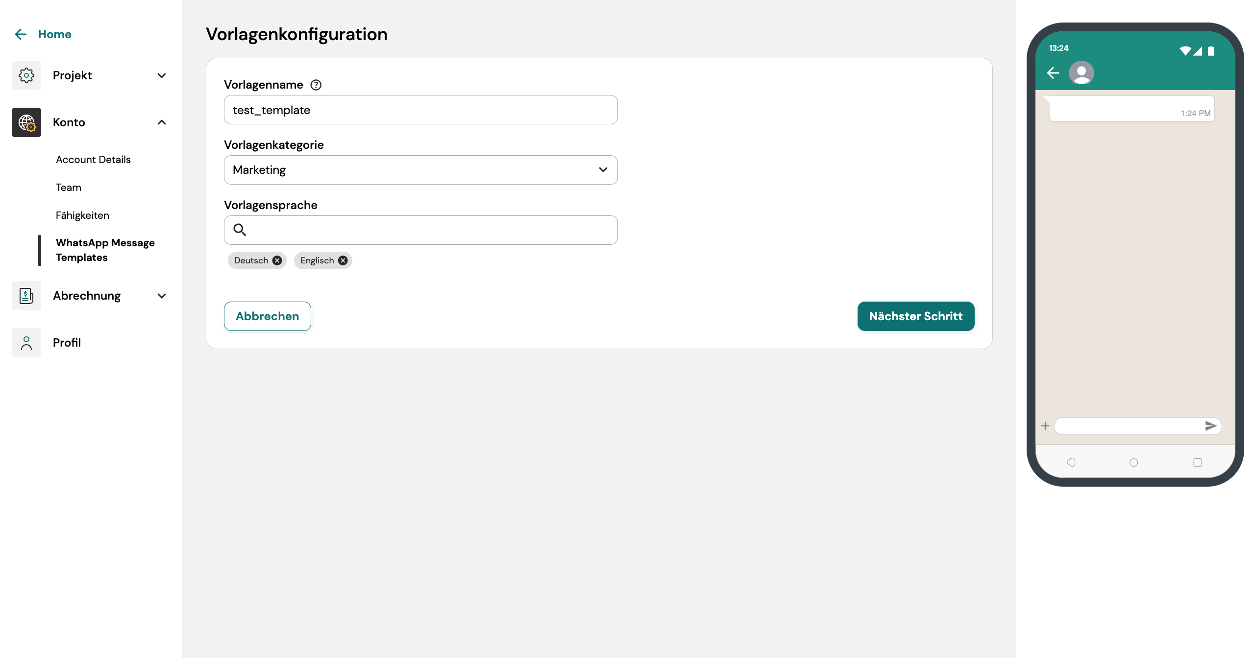Select the Konto globe icon
The width and height of the screenshot is (1254, 658).
point(26,122)
